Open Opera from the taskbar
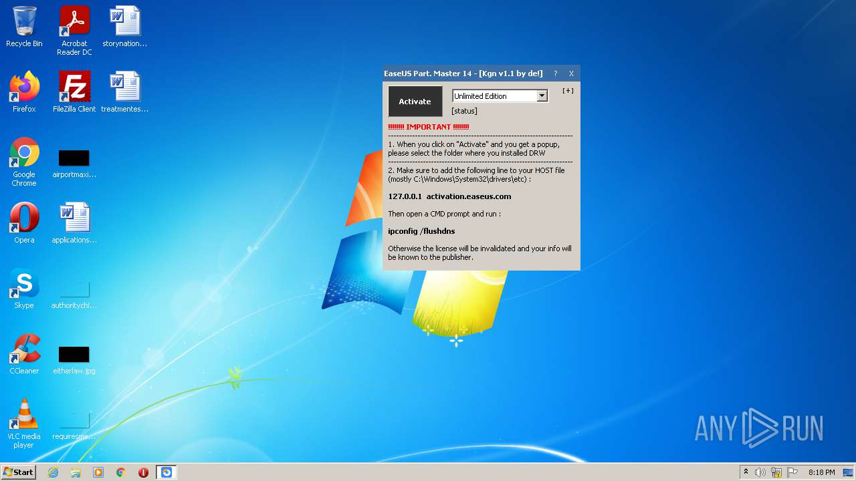Image resolution: width=856 pixels, height=481 pixels. [x=143, y=472]
